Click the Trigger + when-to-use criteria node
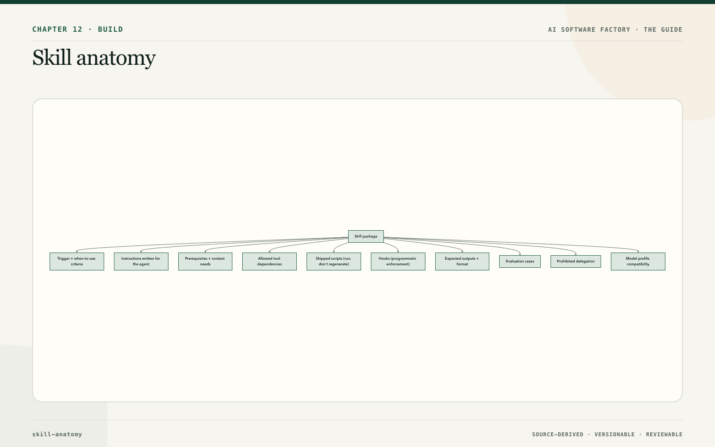The height and width of the screenshot is (447, 715). pos(77,261)
